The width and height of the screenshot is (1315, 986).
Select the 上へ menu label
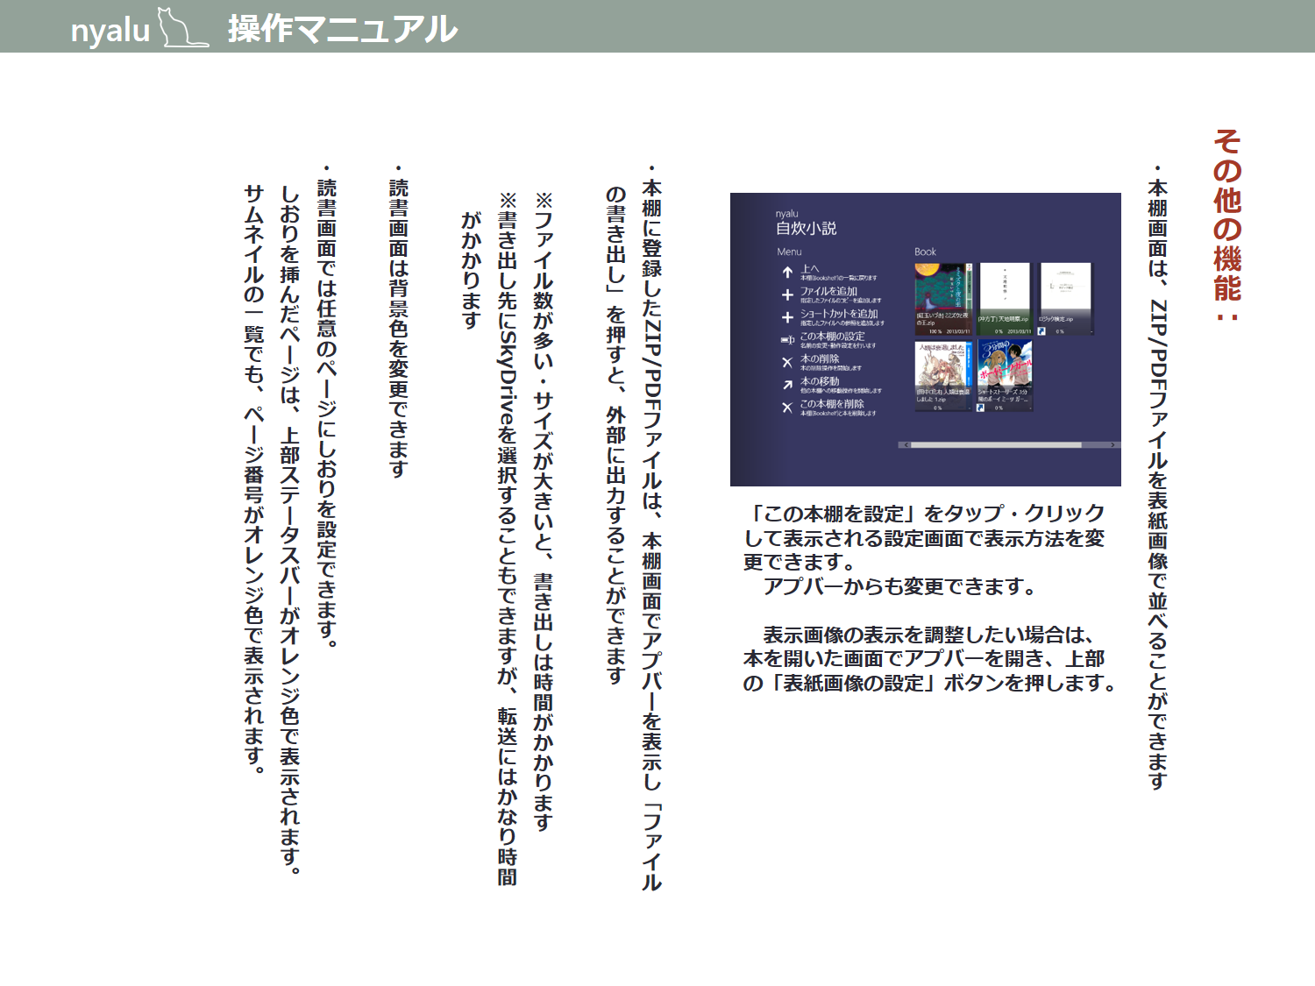pyautogui.click(x=809, y=268)
